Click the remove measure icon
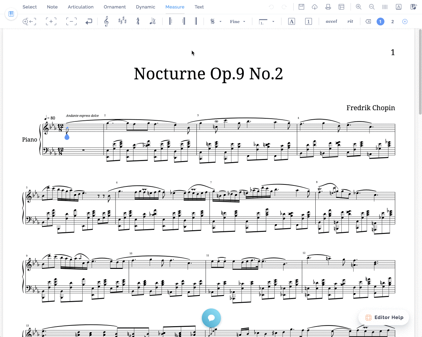Screen dimensions: 422x337 71,21
